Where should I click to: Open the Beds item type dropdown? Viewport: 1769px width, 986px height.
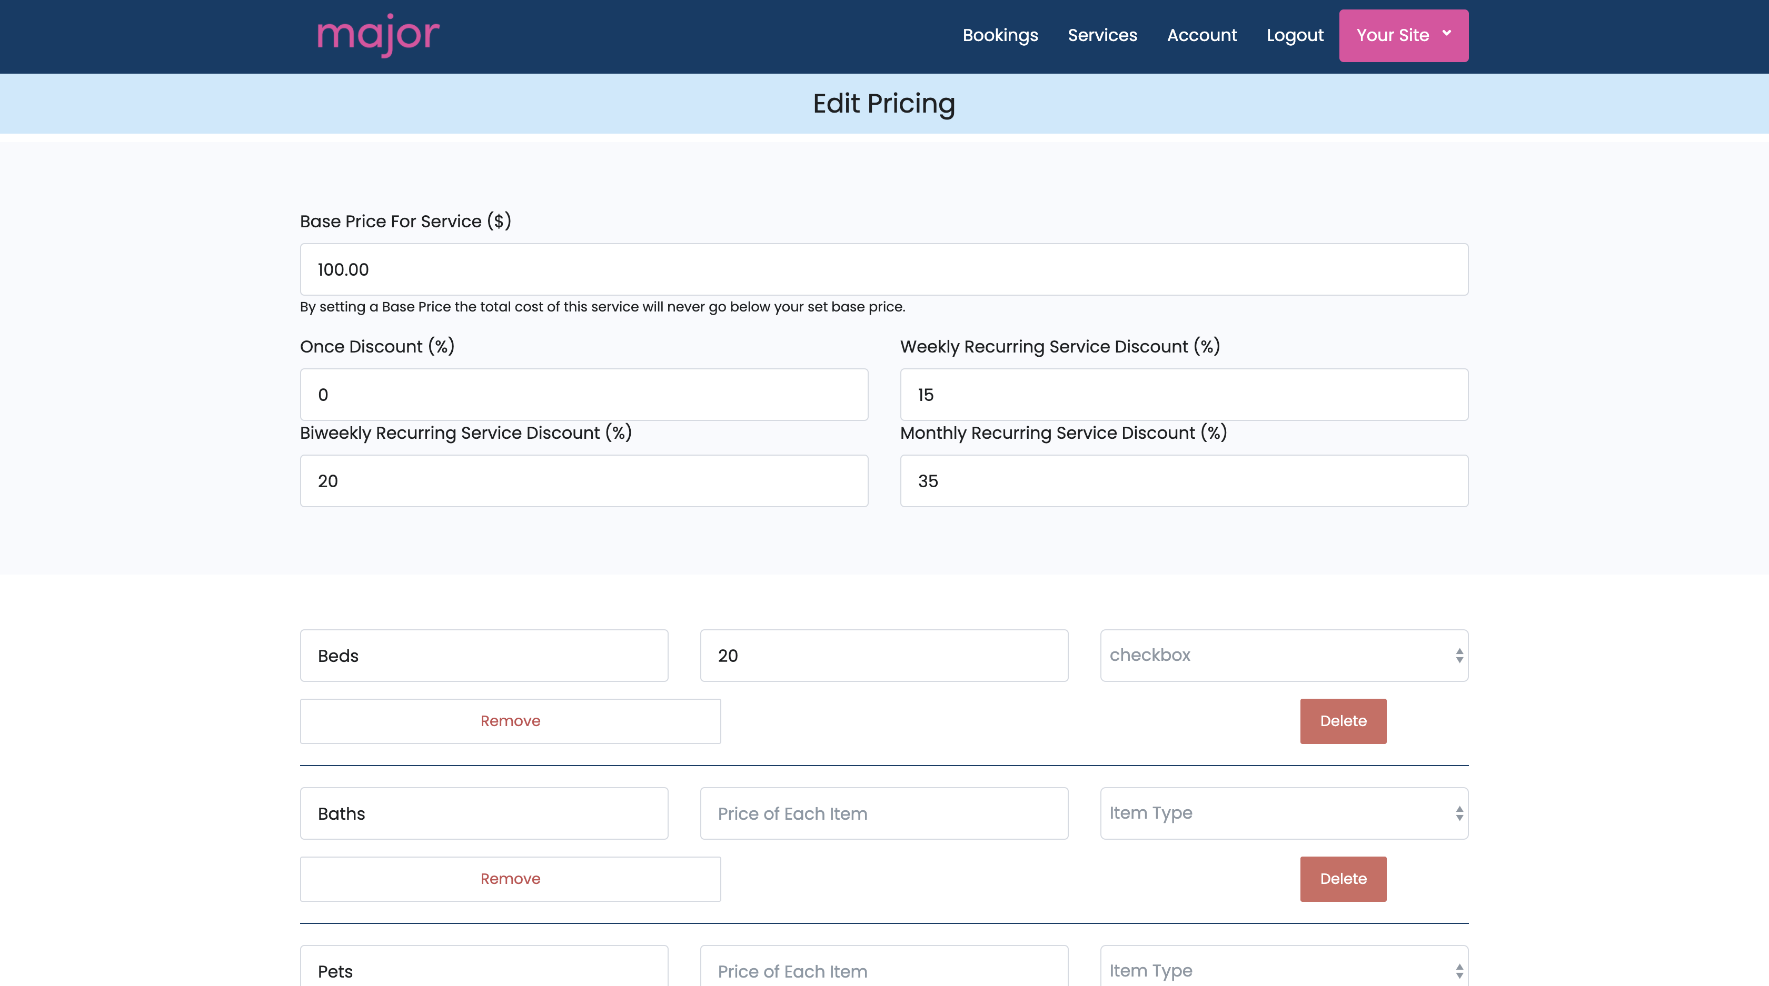[1284, 655]
